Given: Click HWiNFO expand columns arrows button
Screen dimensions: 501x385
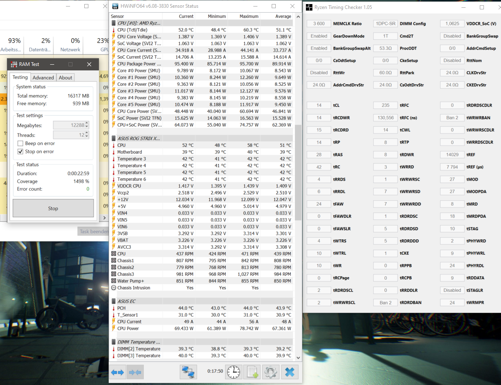Looking at the screenshot, I should pos(118,372).
